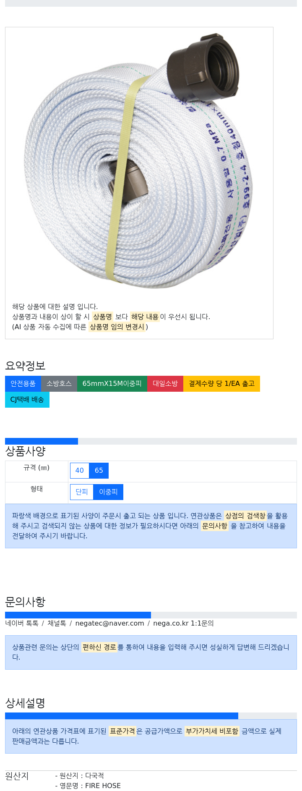Click the 상세설명 section progress bar
302x791 pixels.
coord(151,716)
